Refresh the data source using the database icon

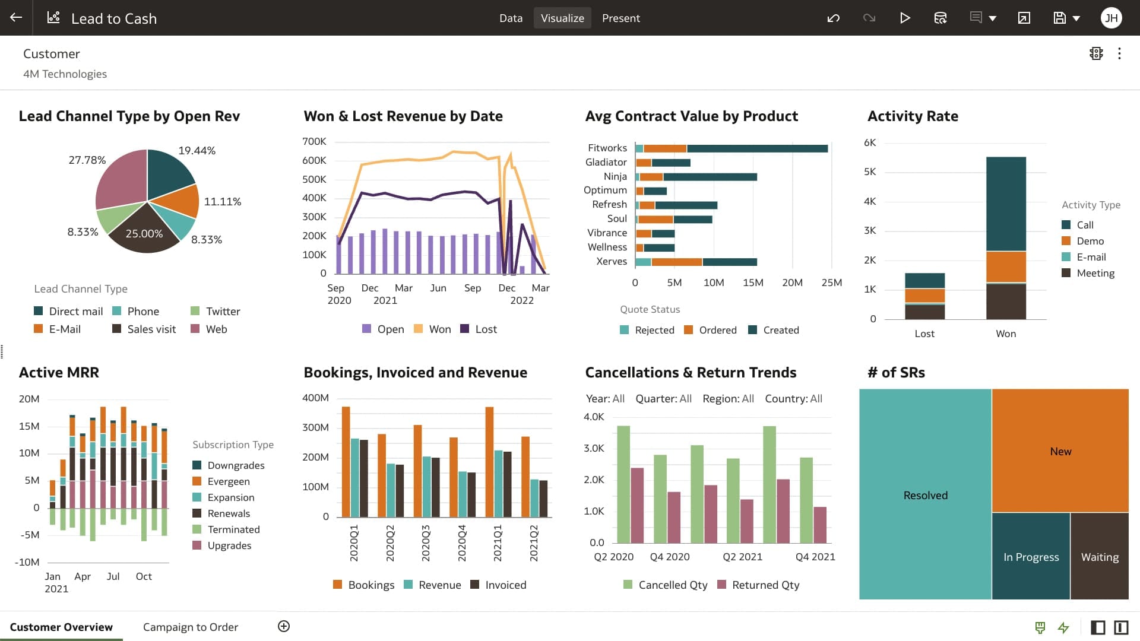pos(940,18)
